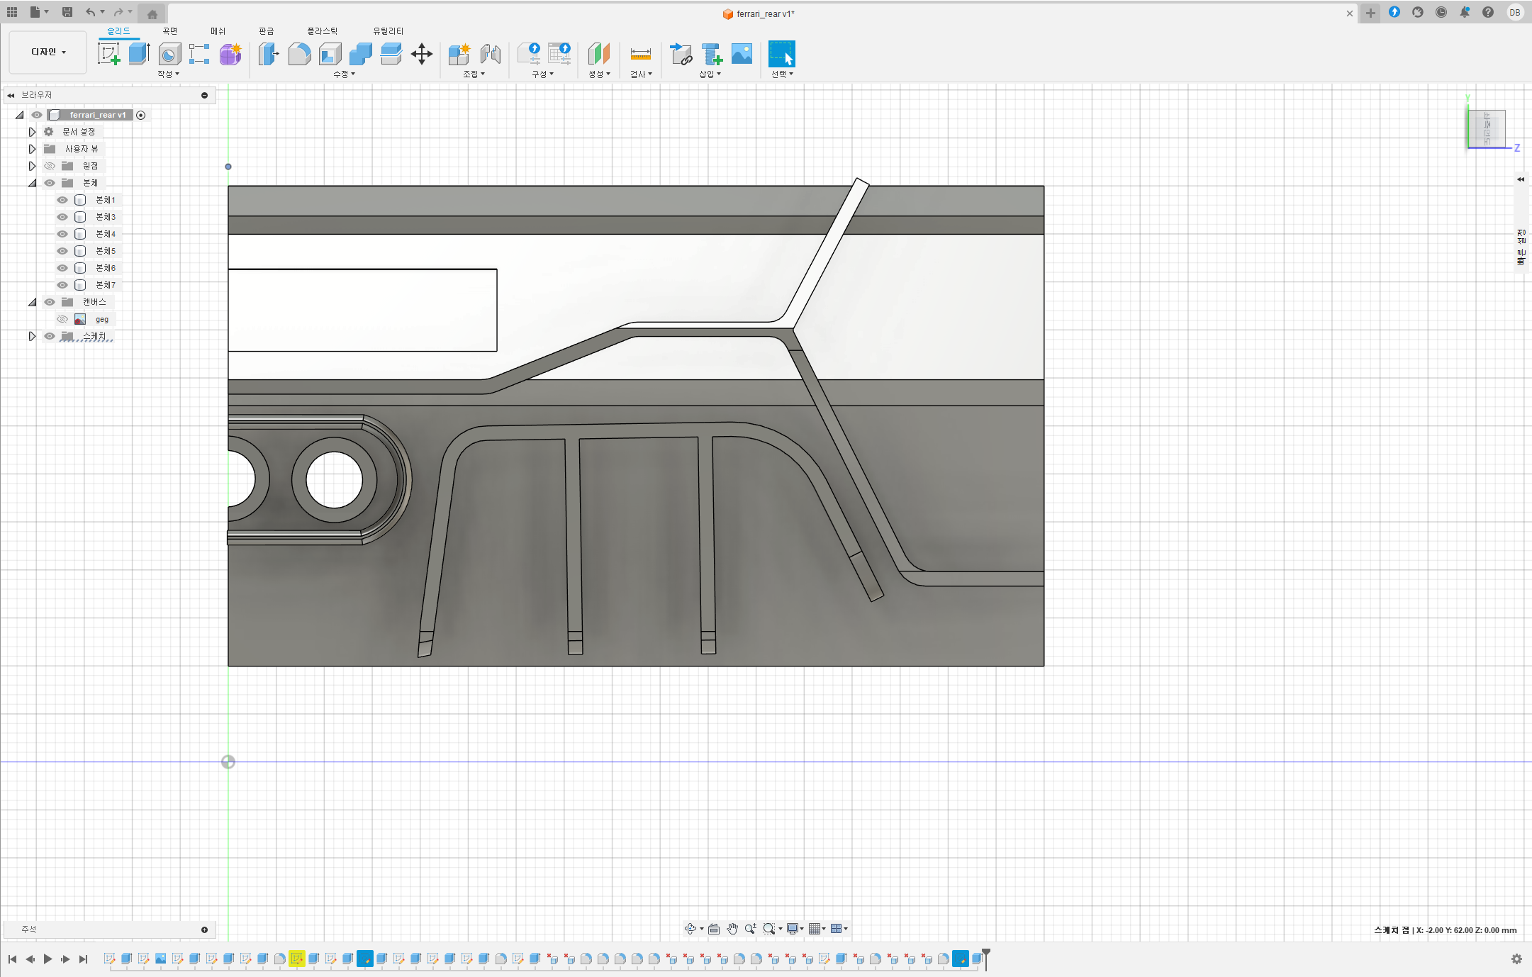The width and height of the screenshot is (1532, 977).
Task: Click the 검사 dropdown label
Action: pos(641,74)
